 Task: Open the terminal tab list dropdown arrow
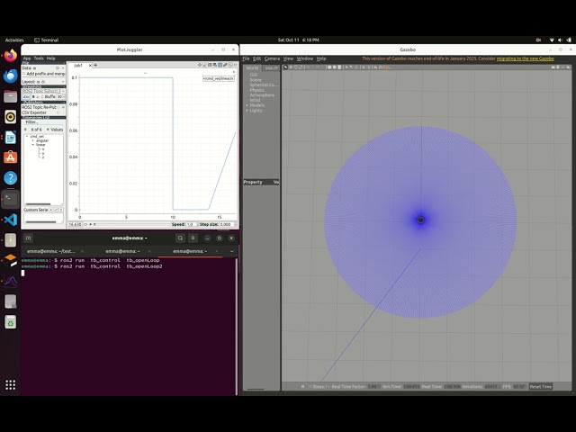pyautogui.click(x=232, y=251)
